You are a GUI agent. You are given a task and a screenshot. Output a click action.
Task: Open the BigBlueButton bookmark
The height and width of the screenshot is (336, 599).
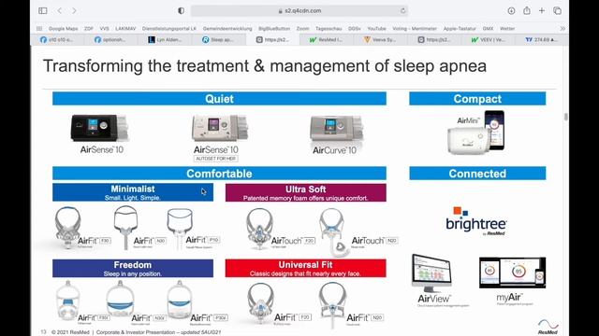tap(274, 29)
